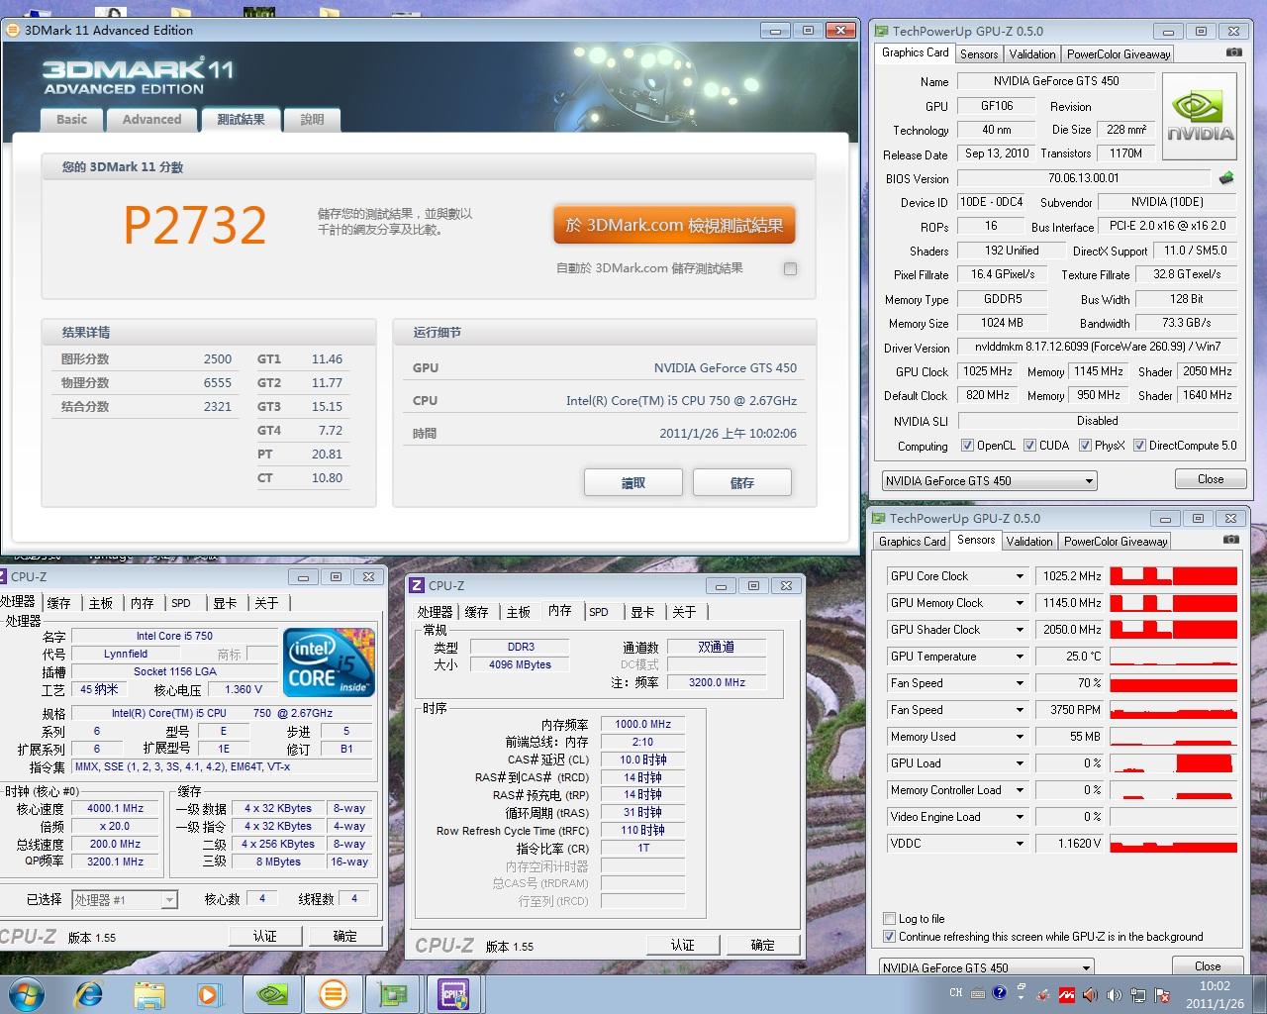Screen dimensions: 1267x1014
Task: Open the 显卡 tab in processor CPU-Z window
Action: click(225, 603)
